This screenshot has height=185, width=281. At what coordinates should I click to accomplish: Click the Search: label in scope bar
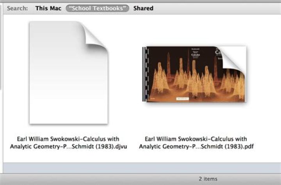[18, 8]
